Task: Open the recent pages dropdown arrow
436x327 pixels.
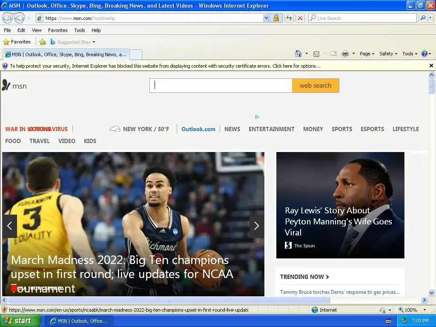Action: tap(29, 18)
